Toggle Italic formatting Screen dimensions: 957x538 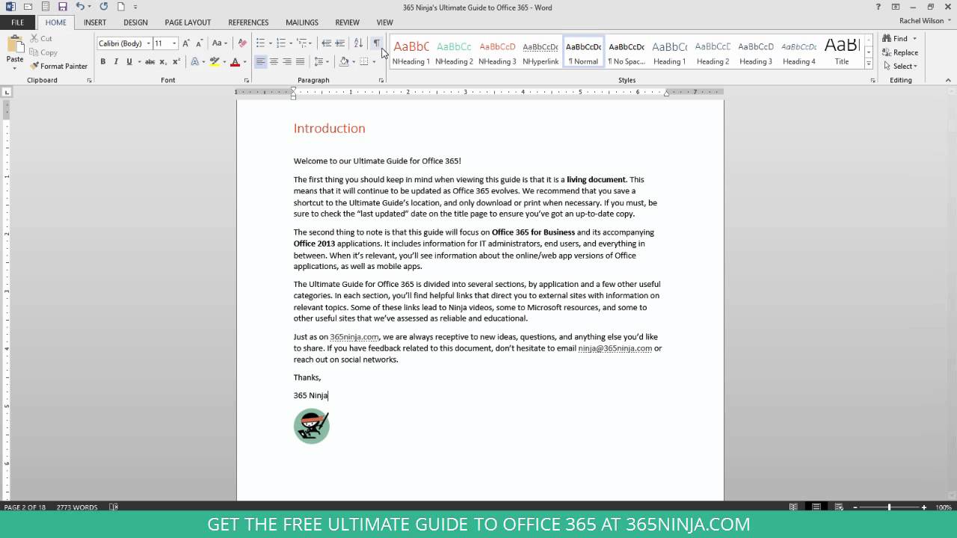tap(116, 62)
